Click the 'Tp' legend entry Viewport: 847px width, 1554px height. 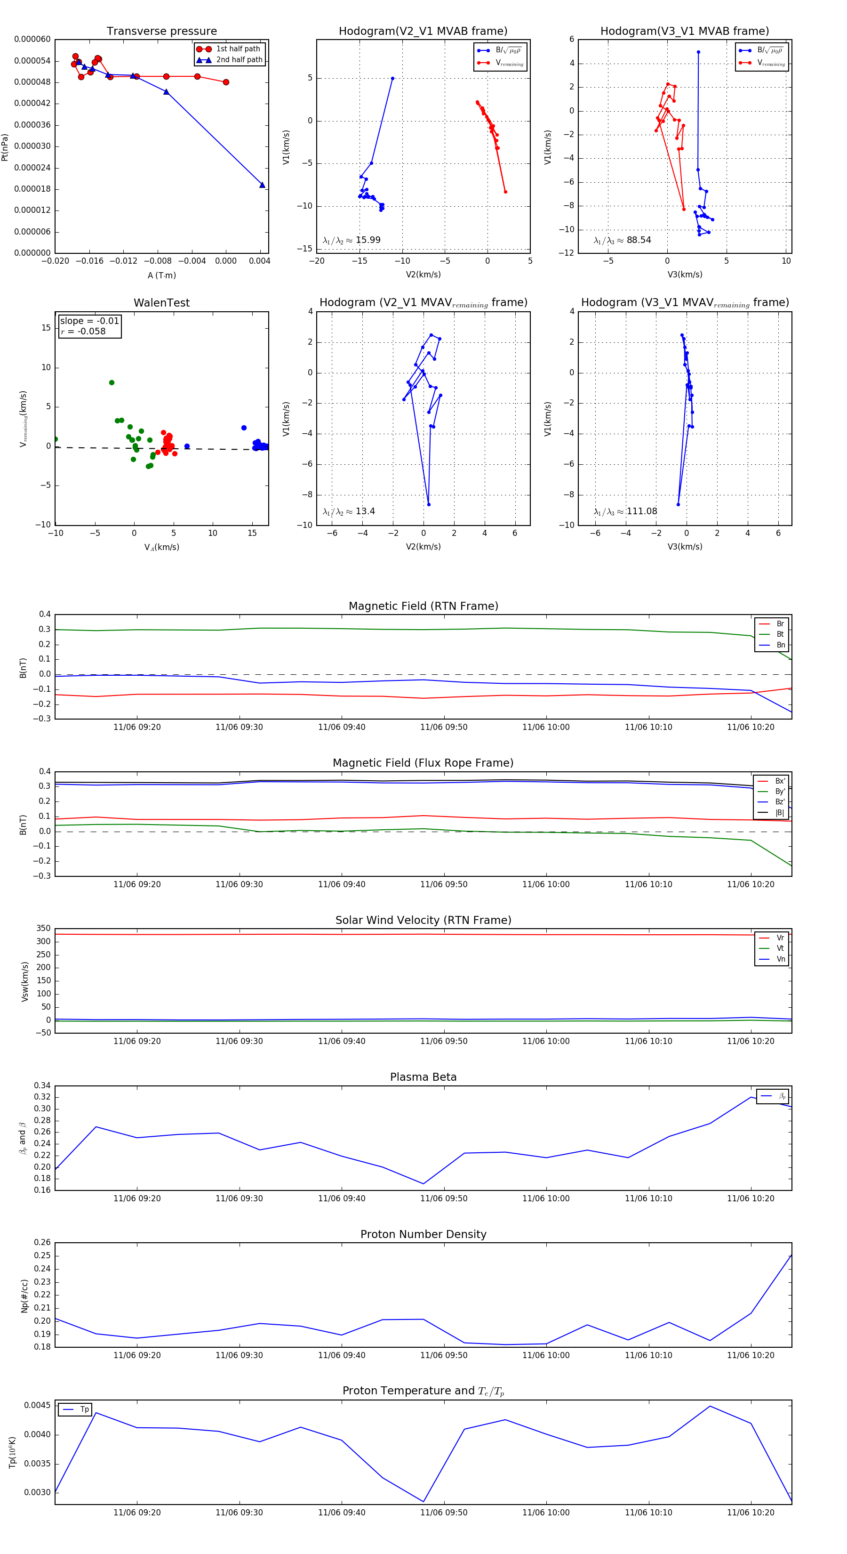75,1410
